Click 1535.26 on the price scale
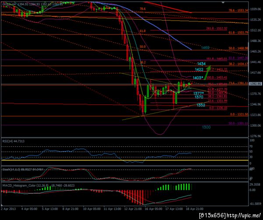This screenshot has width=263, height=220. (x=255, y=20)
